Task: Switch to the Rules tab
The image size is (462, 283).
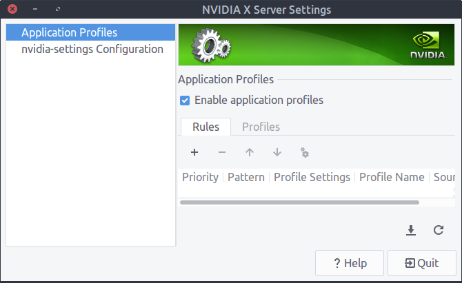Action: pyautogui.click(x=205, y=127)
